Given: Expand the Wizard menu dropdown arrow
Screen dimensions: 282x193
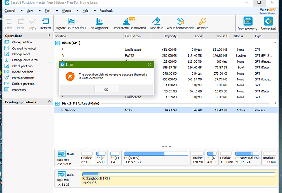Looking at the screenshot, I should coord(78,11).
